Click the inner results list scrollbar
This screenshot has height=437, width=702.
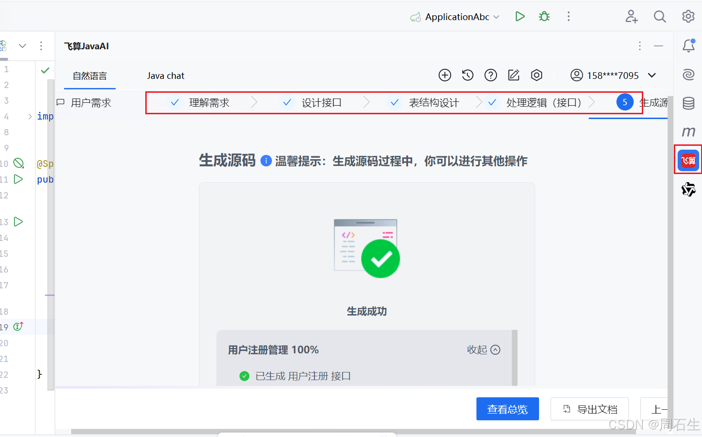[x=515, y=357]
